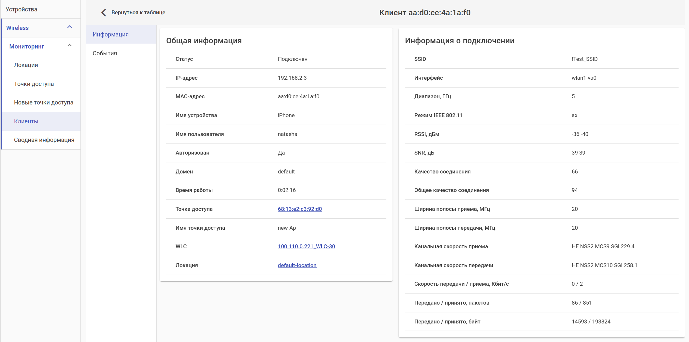Image resolution: width=689 pixels, height=342 pixels.
Task: Go to Новые точки доступа
Action: tap(44, 103)
